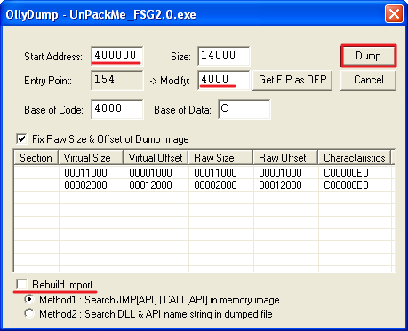Enable the Rebuild Import checkbox
Screen dimensions: 408x331
[x=22, y=284]
